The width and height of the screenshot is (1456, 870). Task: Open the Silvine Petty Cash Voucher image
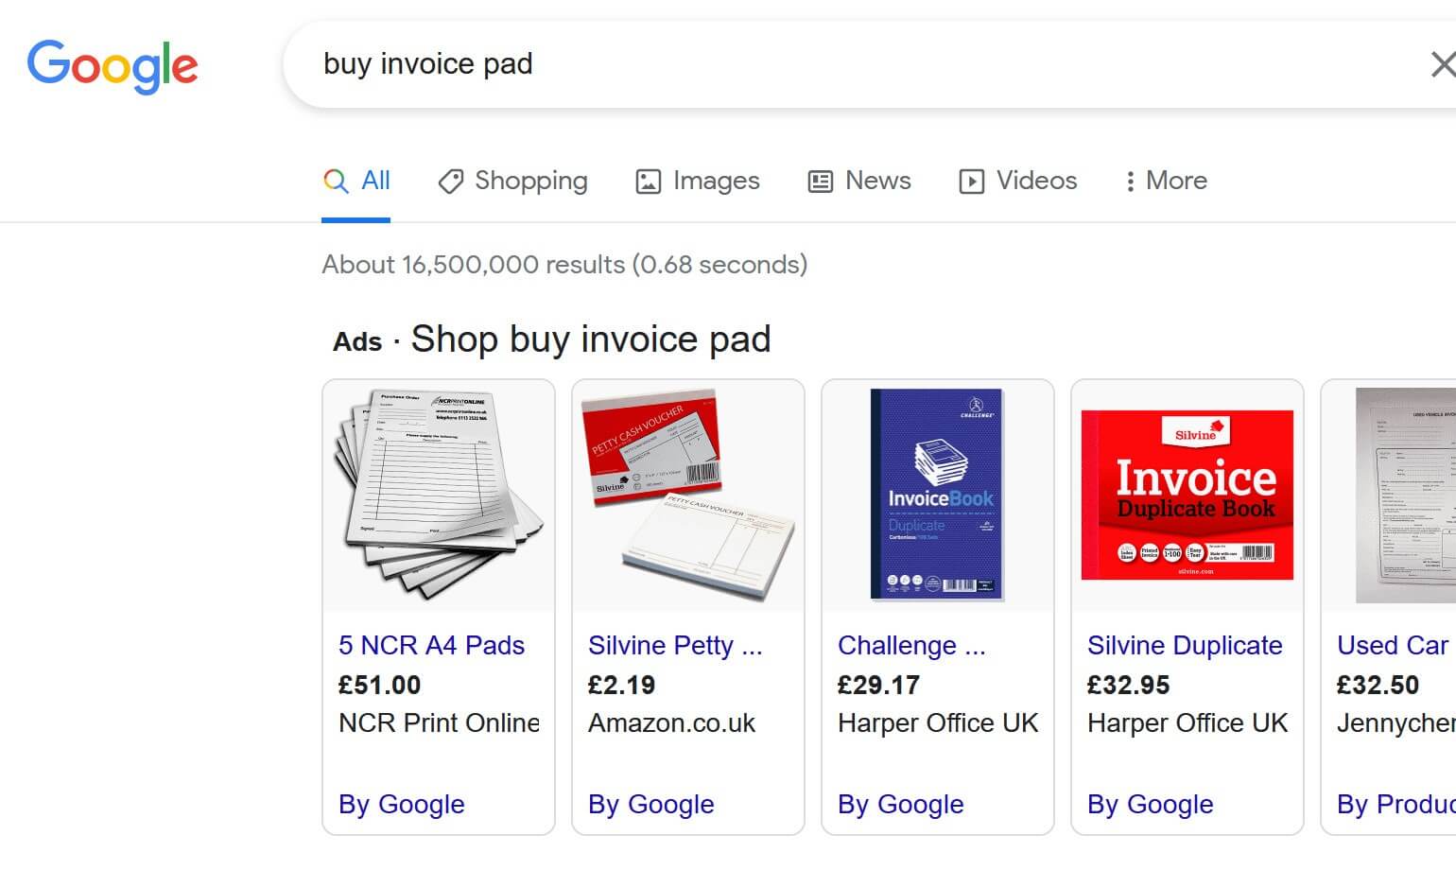tap(688, 495)
